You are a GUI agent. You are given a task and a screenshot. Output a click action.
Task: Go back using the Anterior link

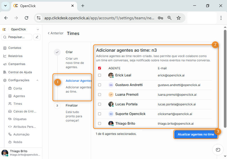[55, 33]
